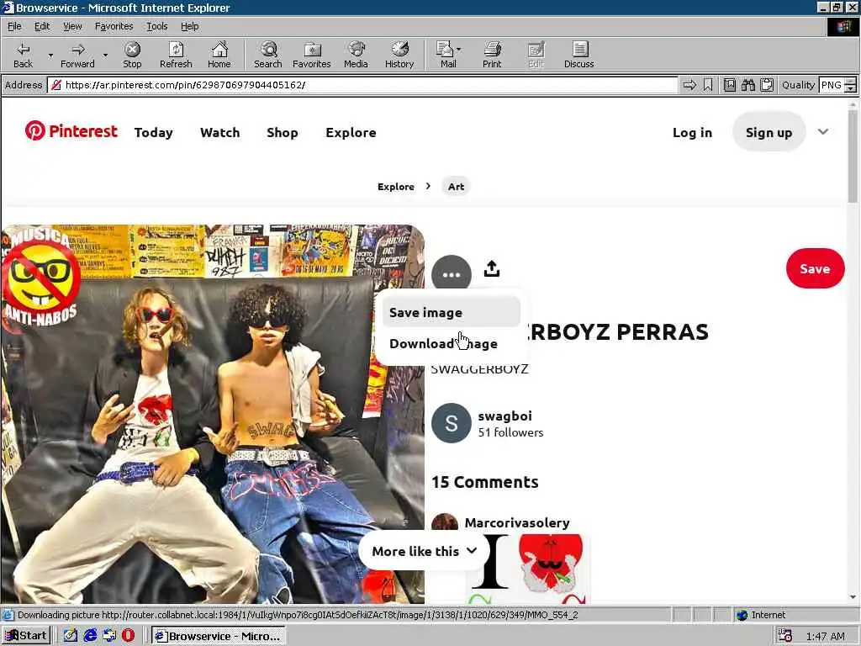Open the Help menu
The height and width of the screenshot is (646, 861).
tap(189, 26)
